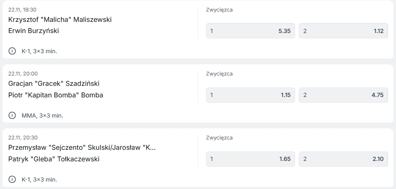Select odds 1.65 for Sejczento team
Screen dimensions: 396x189
click(250, 159)
